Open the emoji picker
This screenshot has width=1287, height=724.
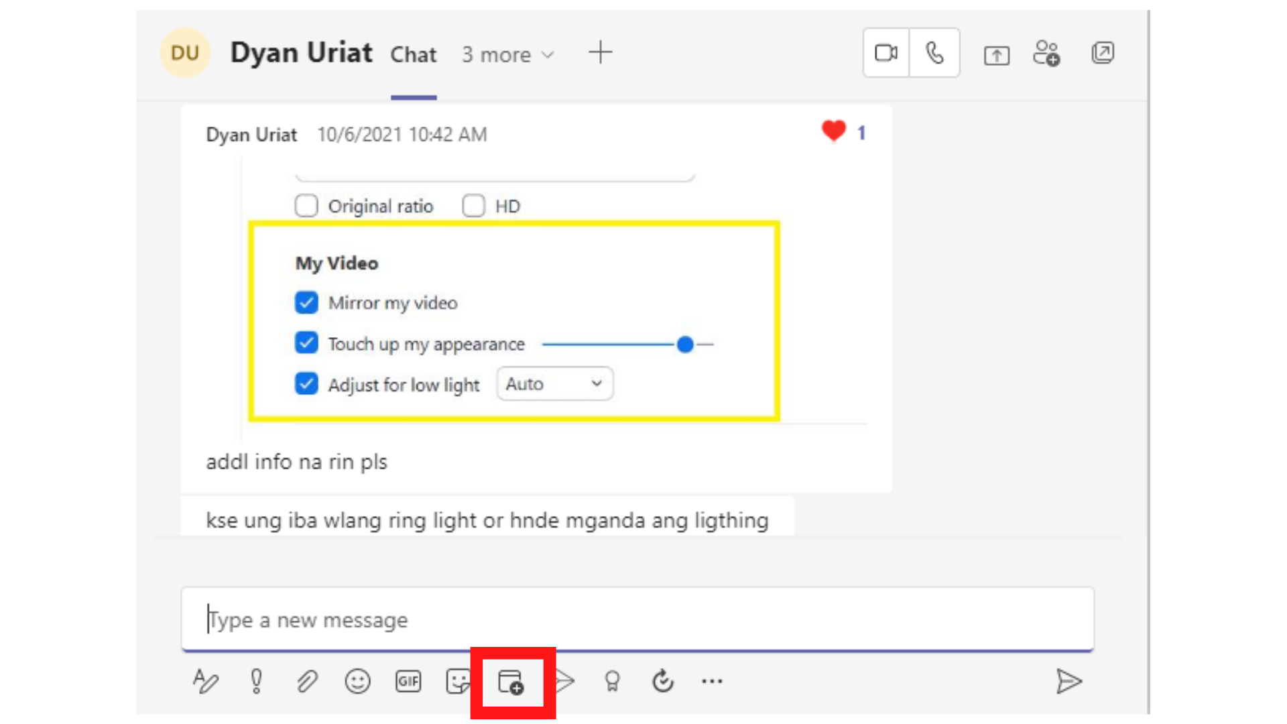357,682
